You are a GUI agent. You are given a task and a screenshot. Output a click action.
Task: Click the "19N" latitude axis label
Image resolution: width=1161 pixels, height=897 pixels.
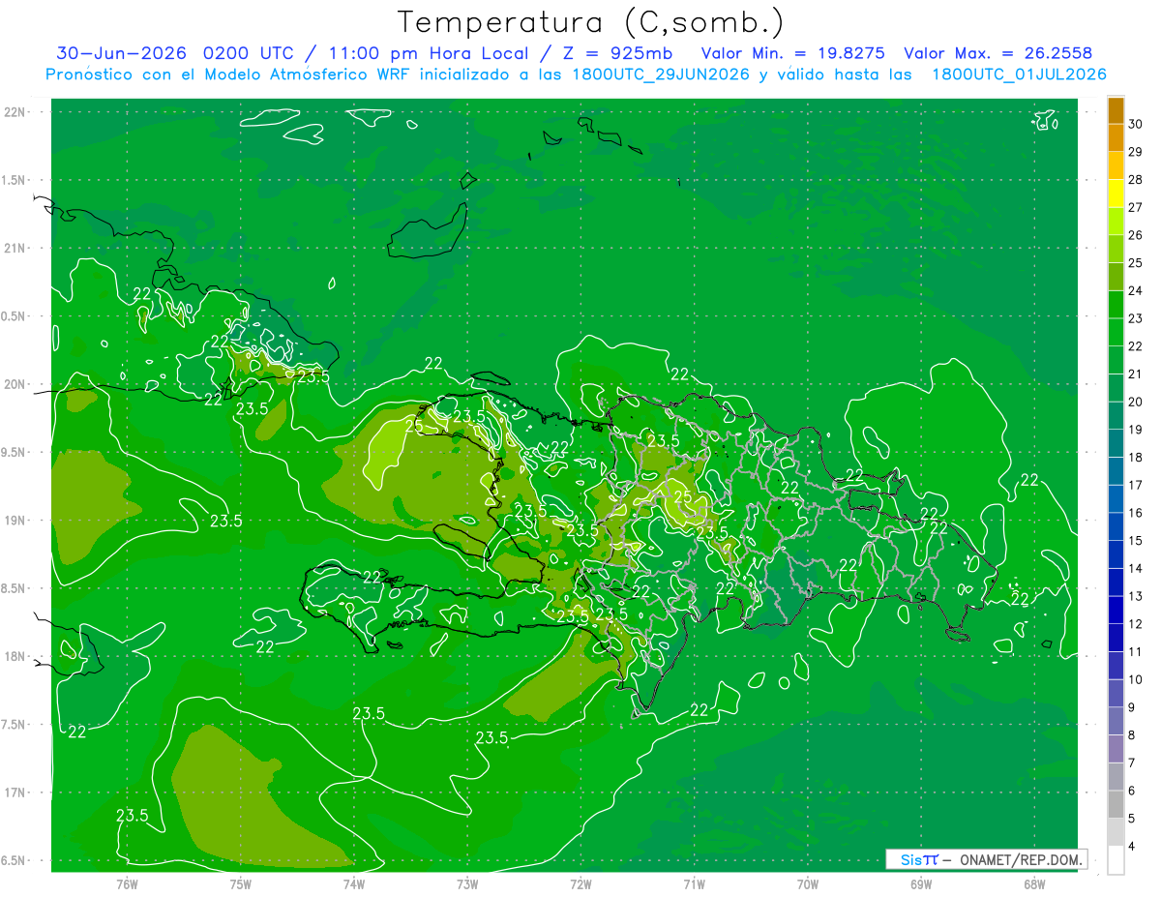(x=15, y=521)
